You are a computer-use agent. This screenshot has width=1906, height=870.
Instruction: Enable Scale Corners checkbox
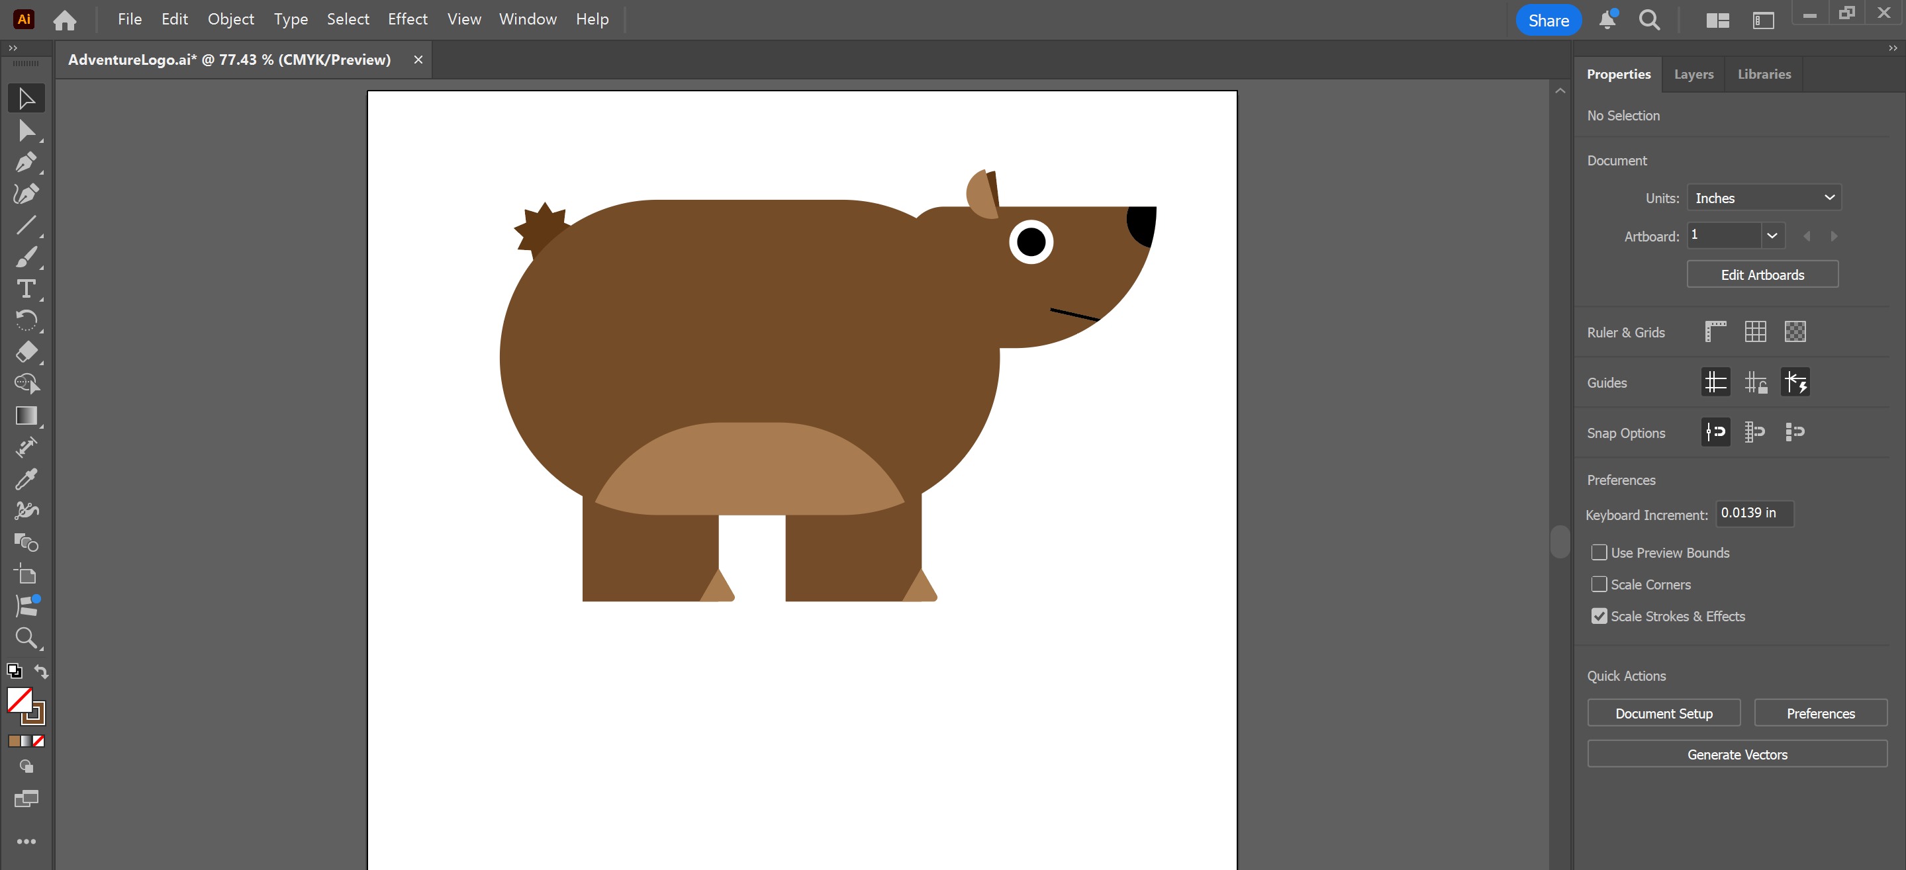tap(1598, 584)
